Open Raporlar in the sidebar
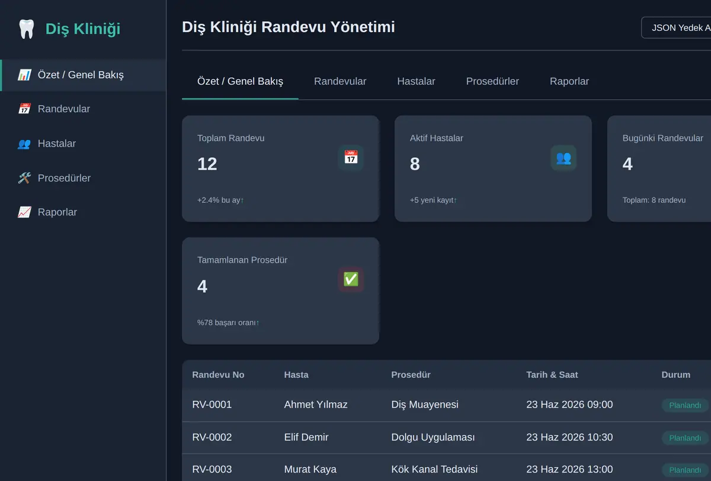The width and height of the screenshot is (711, 481). click(83, 212)
